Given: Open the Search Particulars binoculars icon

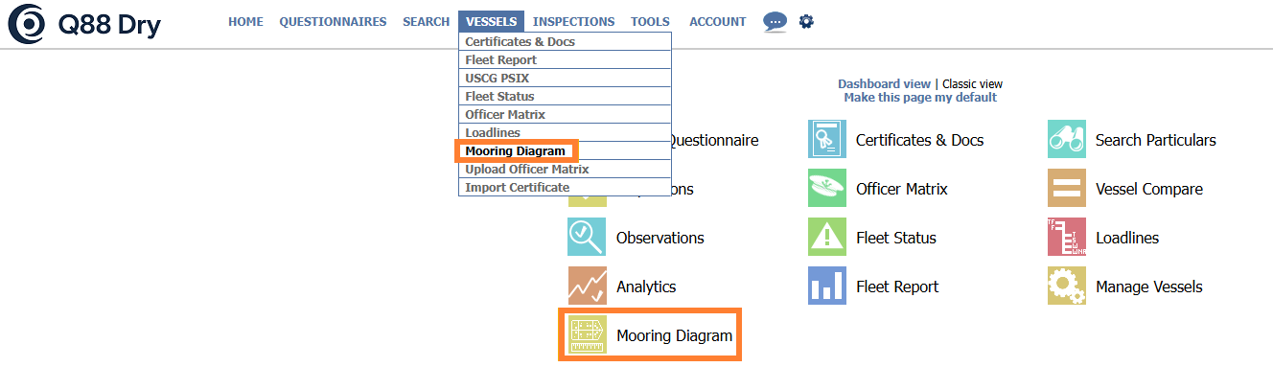Looking at the screenshot, I should [x=1066, y=140].
